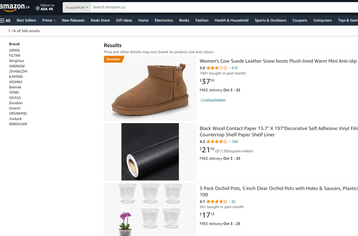
Task: Go to Electronics in navigation bar
Action: (164, 20)
